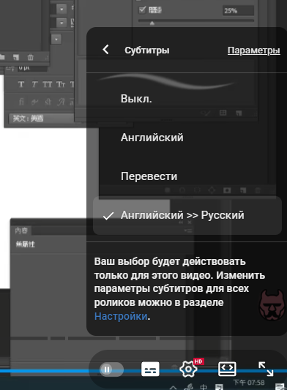Toggle the subtitles button in the player
The image size is (287, 390).
coord(150,369)
